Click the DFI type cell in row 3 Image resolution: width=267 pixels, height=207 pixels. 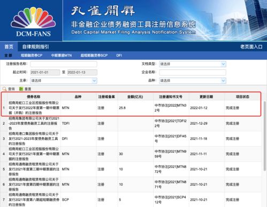(x=65, y=139)
